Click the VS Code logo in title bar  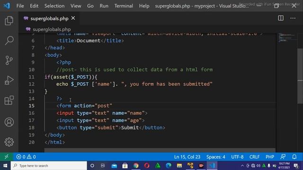(7, 6)
